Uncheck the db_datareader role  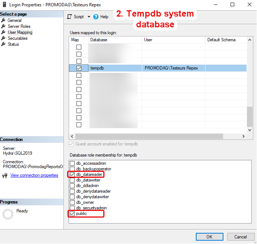pos(72,174)
